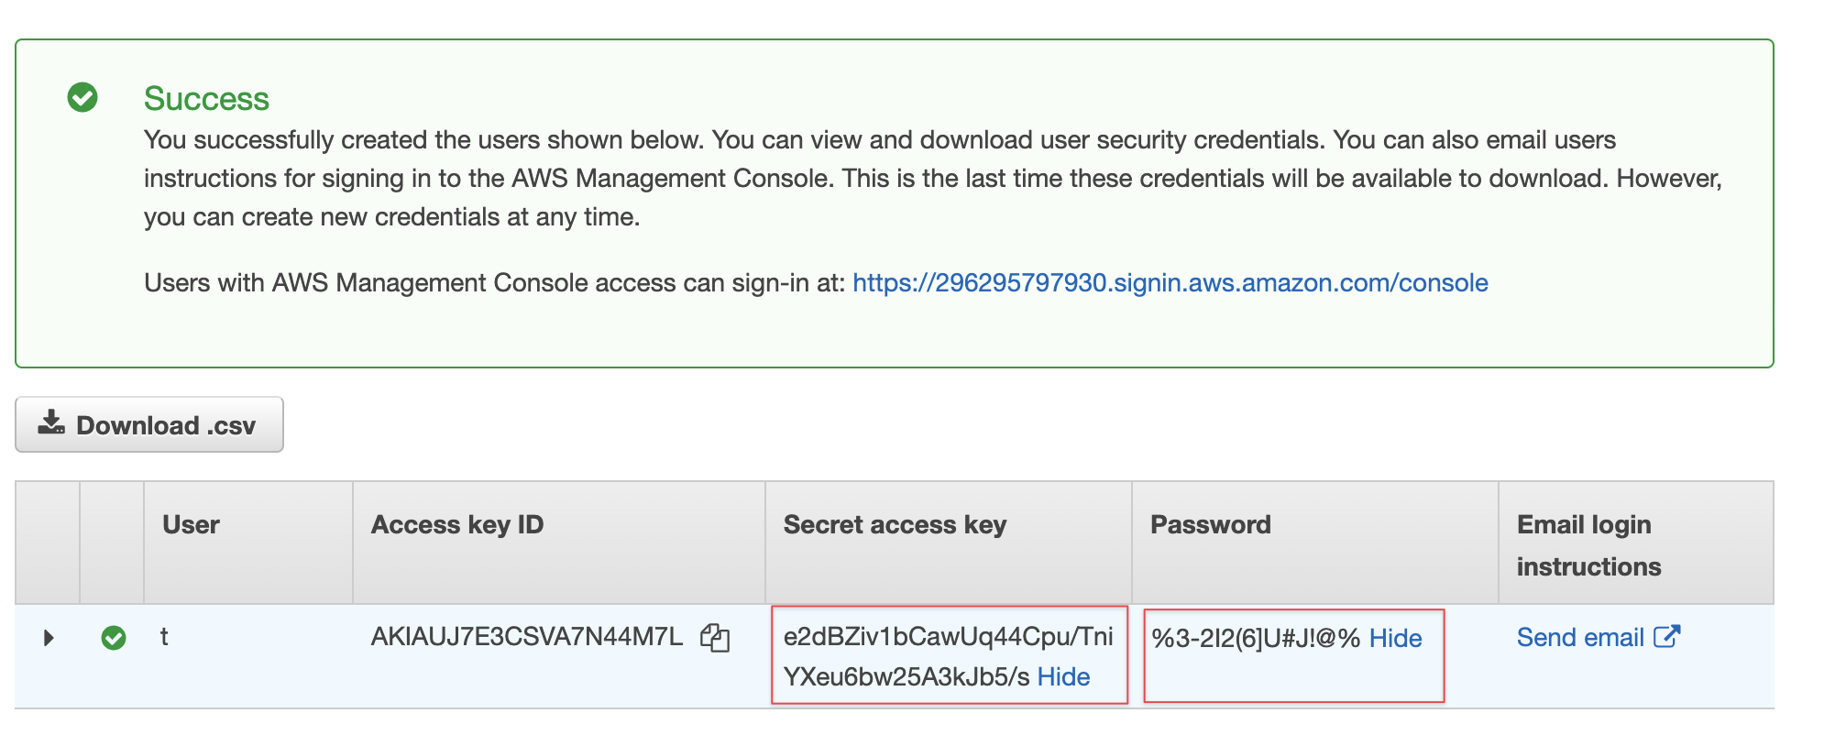Image resolution: width=1824 pixels, height=746 pixels.
Task: Click the AKIAUJ7E3CSVA7N44M7L access key text
Action: point(526,637)
